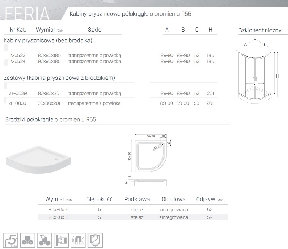
Task: Click the 2-year warranty shield icon
Action: click(95, 240)
